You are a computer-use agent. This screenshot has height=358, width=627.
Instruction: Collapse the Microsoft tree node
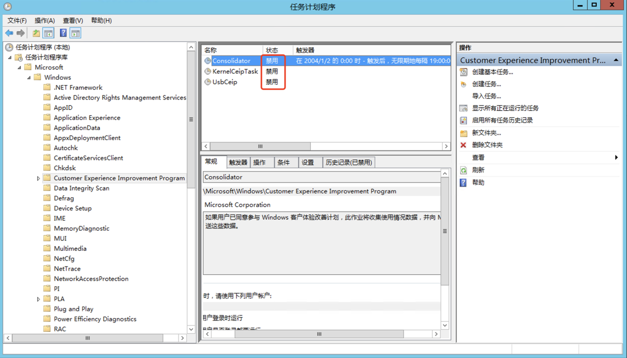point(19,68)
